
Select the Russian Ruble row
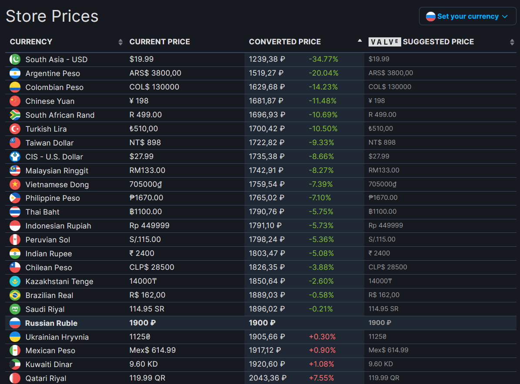pyautogui.click(x=261, y=323)
